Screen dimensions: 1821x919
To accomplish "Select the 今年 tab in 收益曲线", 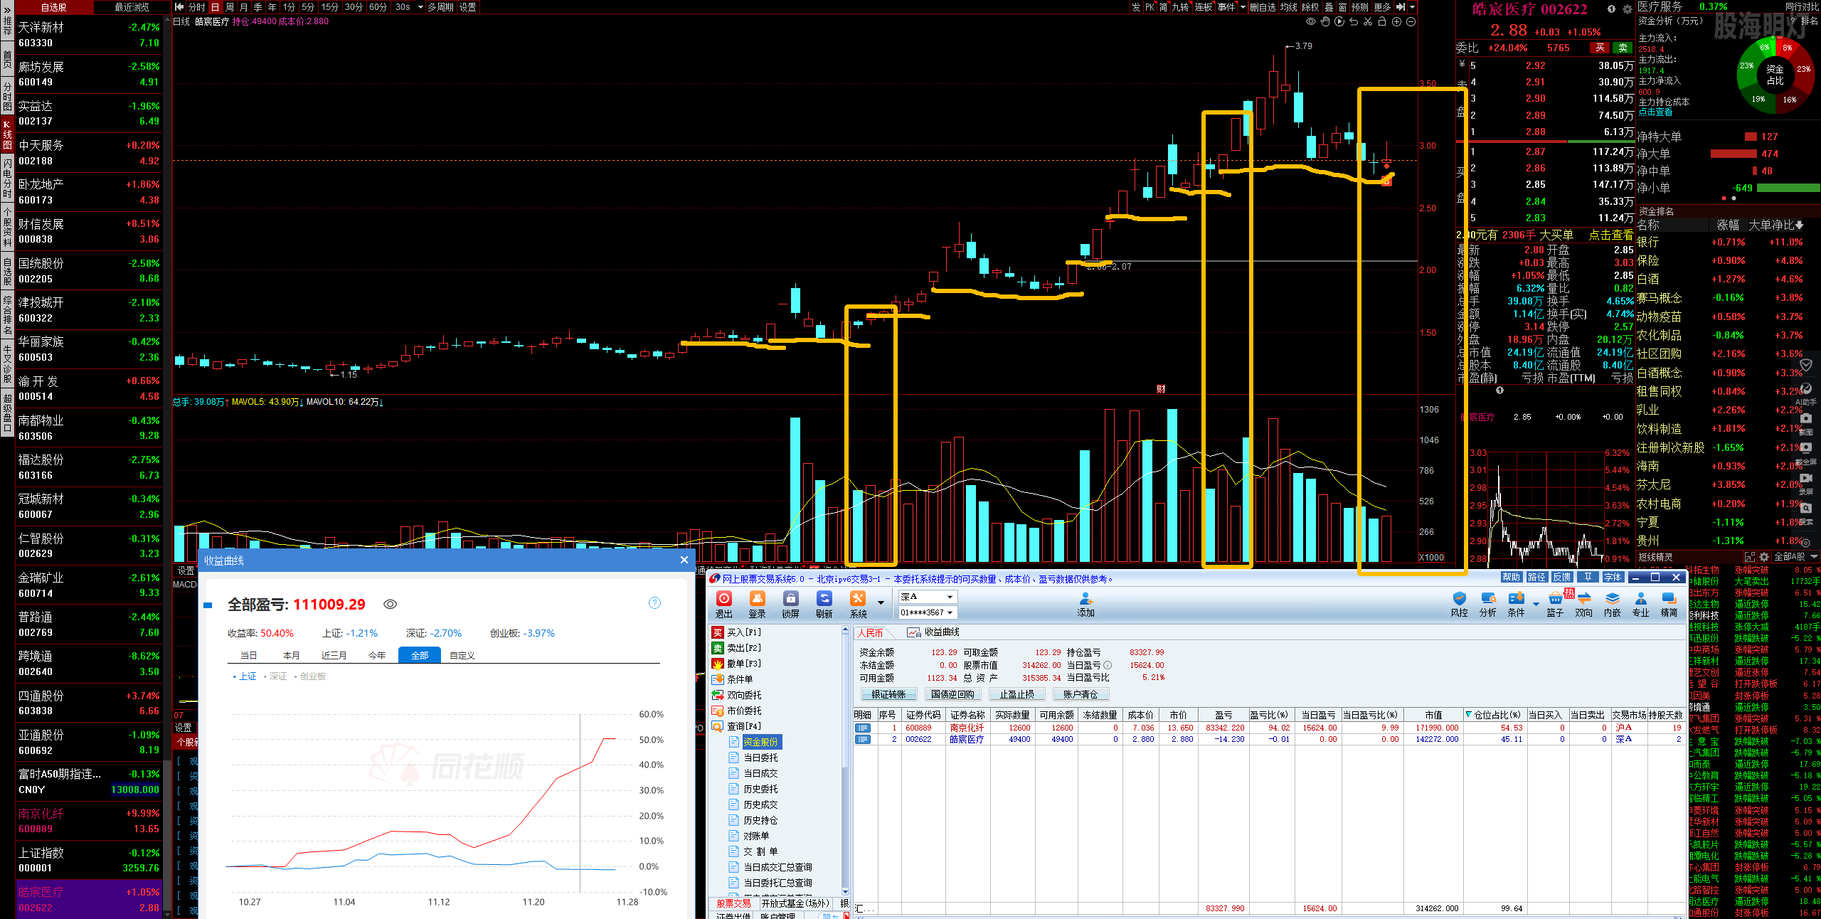I will click(x=377, y=655).
